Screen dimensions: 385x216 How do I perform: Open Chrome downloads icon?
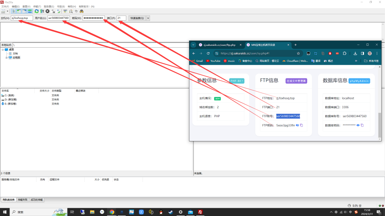pos(355,53)
